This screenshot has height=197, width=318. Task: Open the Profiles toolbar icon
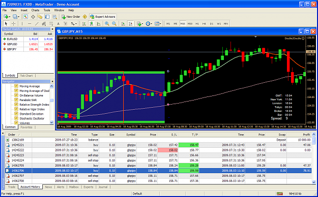[15, 17]
